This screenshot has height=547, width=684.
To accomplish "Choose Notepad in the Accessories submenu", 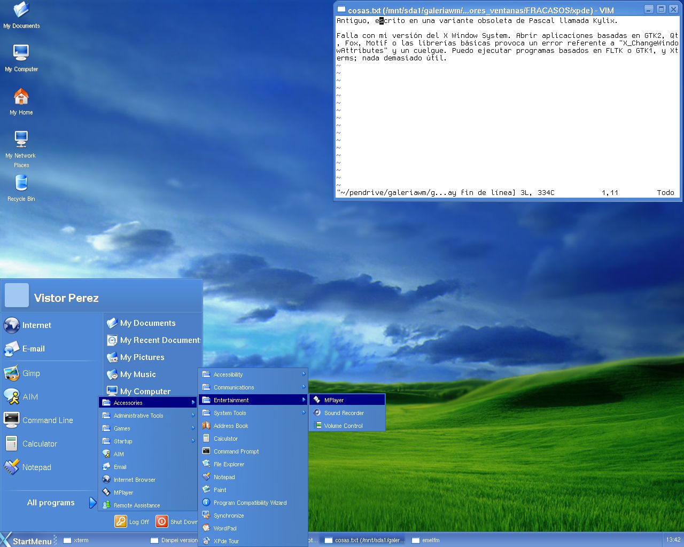I will tap(253, 476).
